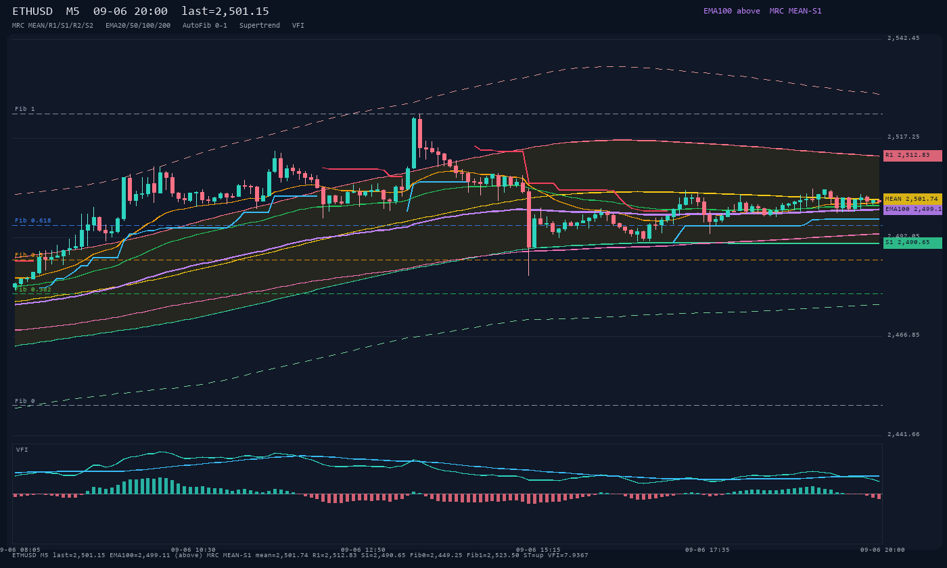Click the 09-06 20:00 time axis label
Viewport: 947px width, 568px height.
pyautogui.click(x=883, y=550)
